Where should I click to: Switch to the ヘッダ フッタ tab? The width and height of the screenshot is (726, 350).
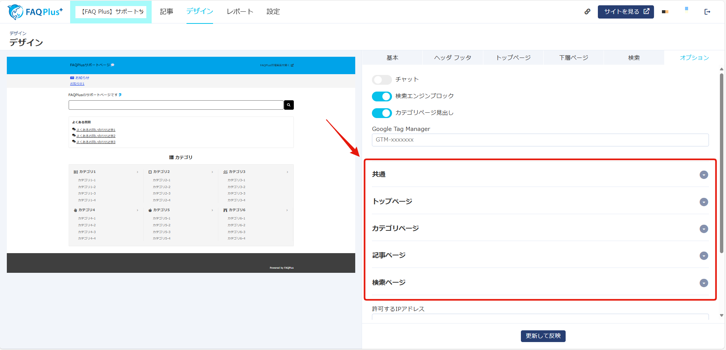[453, 58]
